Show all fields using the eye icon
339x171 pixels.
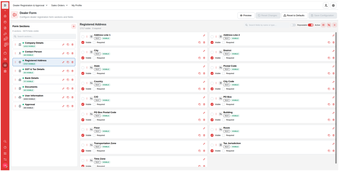[x=323, y=25]
